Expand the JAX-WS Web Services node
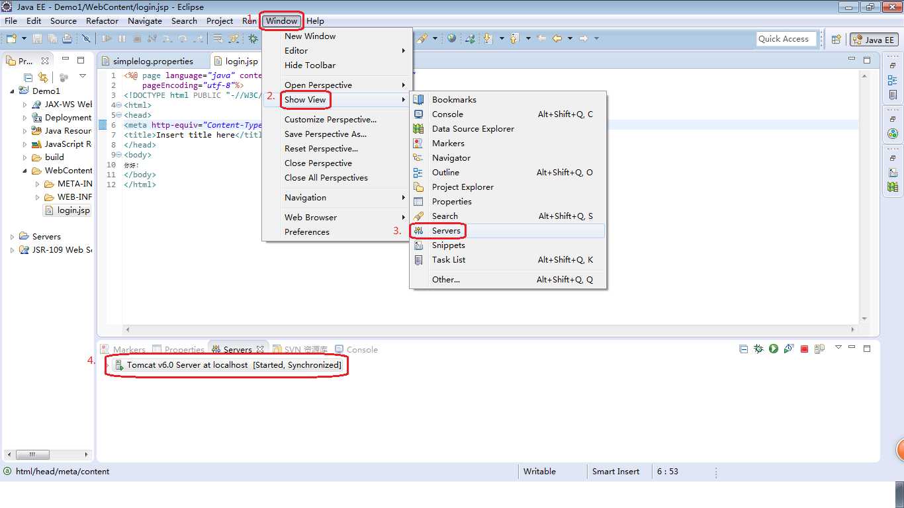The width and height of the screenshot is (904, 508). coord(25,104)
